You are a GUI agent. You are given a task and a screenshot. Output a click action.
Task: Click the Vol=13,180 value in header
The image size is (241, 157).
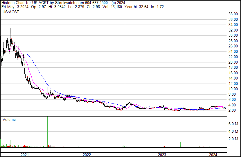(x=112, y=7)
